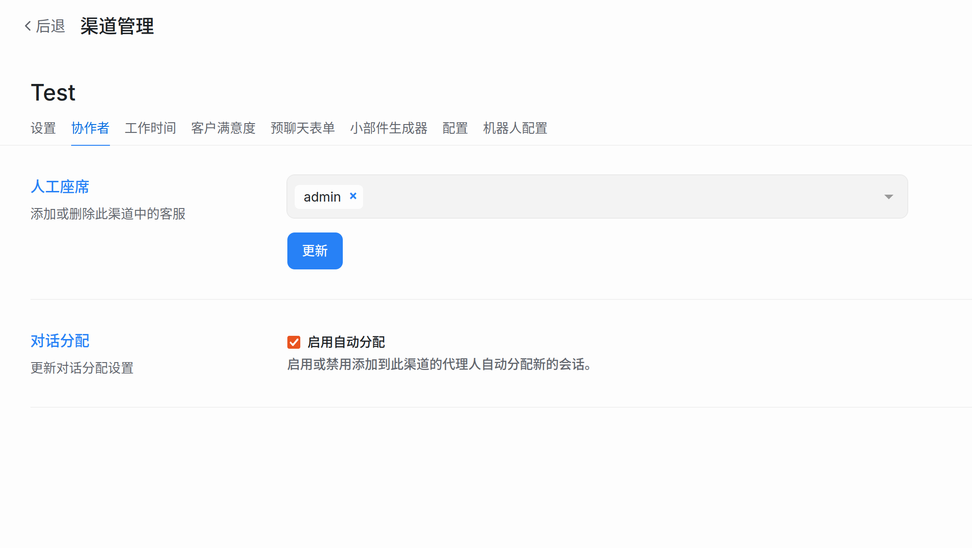
Task: Click the 人工座席 section heading
Action: click(x=60, y=187)
